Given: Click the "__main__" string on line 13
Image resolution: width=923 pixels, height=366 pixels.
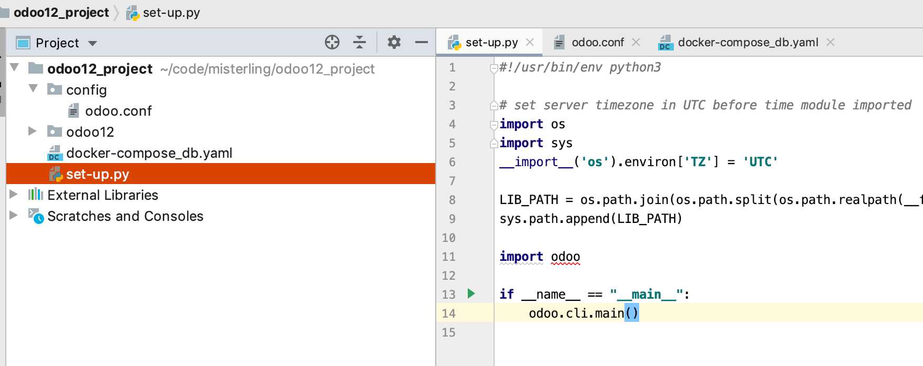Looking at the screenshot, I should pyautogui.click(x=647, y=294).
